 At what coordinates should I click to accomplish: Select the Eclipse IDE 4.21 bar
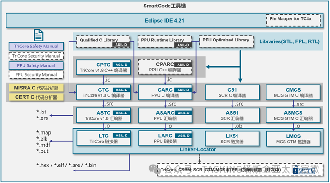(x=164, y=20)
